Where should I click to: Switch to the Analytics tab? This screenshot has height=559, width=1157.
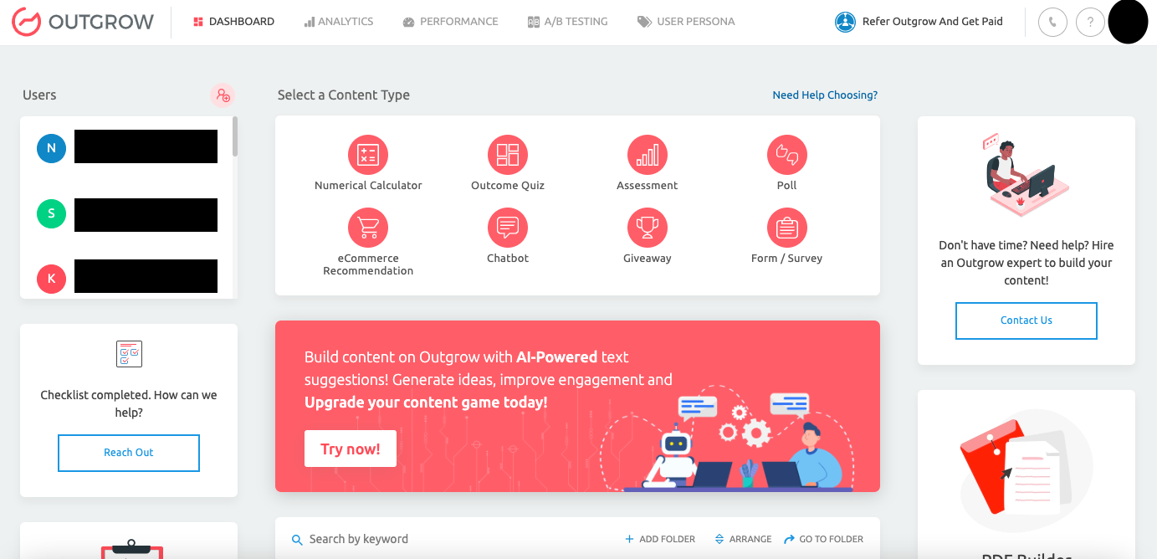[339, 22]
